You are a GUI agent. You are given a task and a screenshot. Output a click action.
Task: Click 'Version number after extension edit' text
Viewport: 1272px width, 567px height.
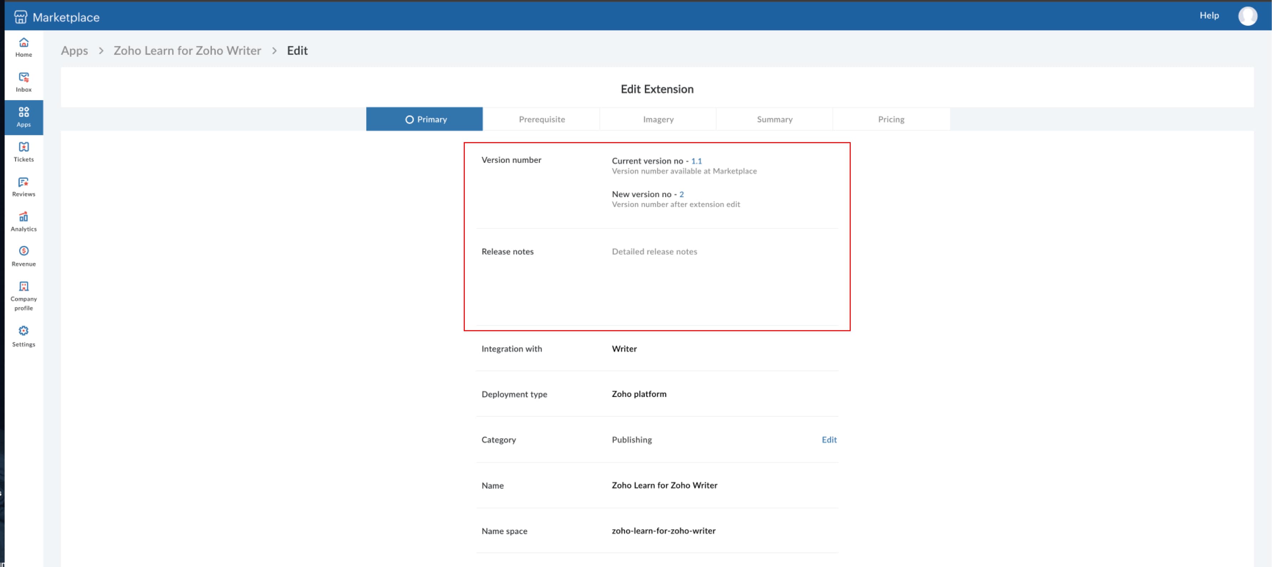pos(676,205)
